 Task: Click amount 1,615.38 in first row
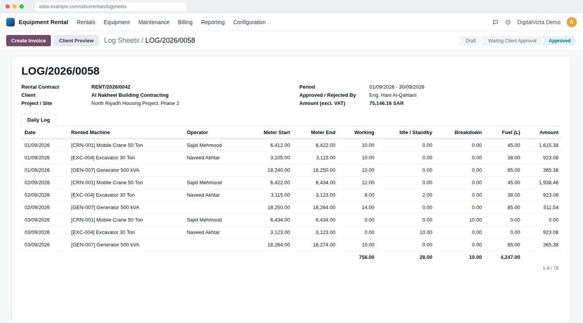[549, 145]
